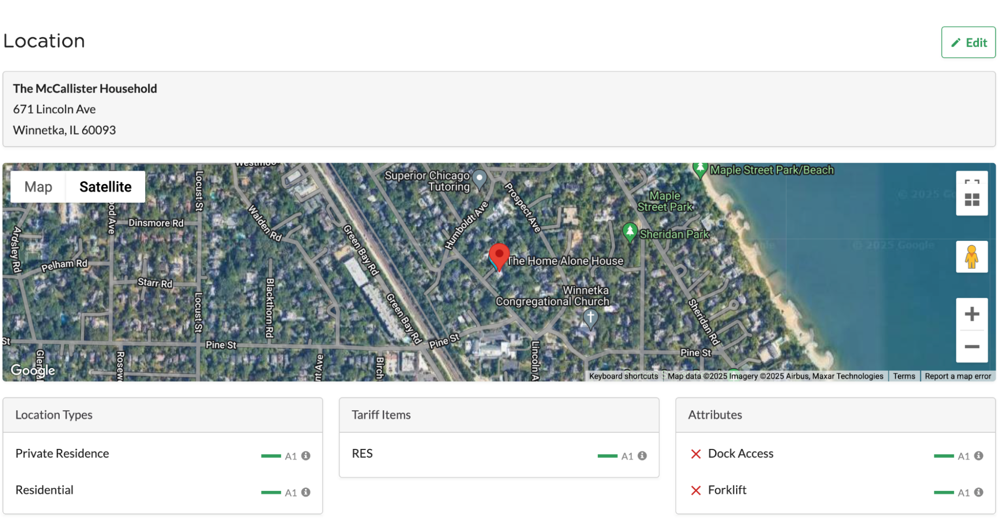
Task: Zoom in on the map
Action: [x=971, y=314]
